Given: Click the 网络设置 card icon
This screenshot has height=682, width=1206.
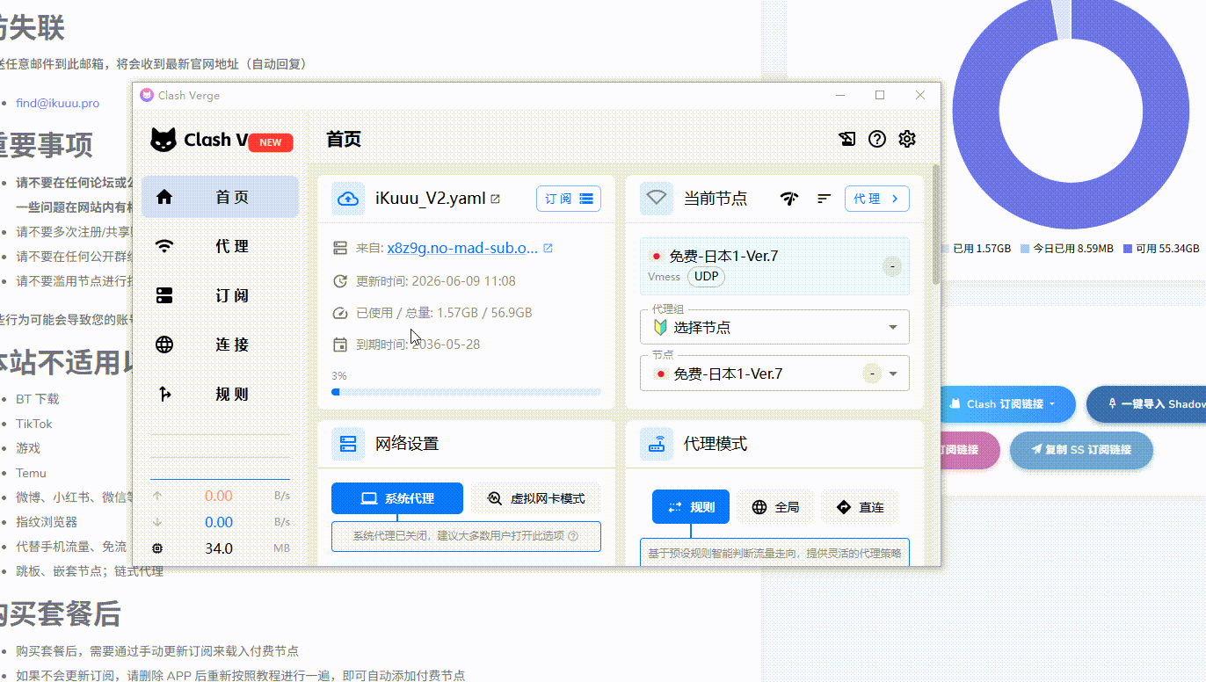Looking at the screenshot, I should click(348, 444).
